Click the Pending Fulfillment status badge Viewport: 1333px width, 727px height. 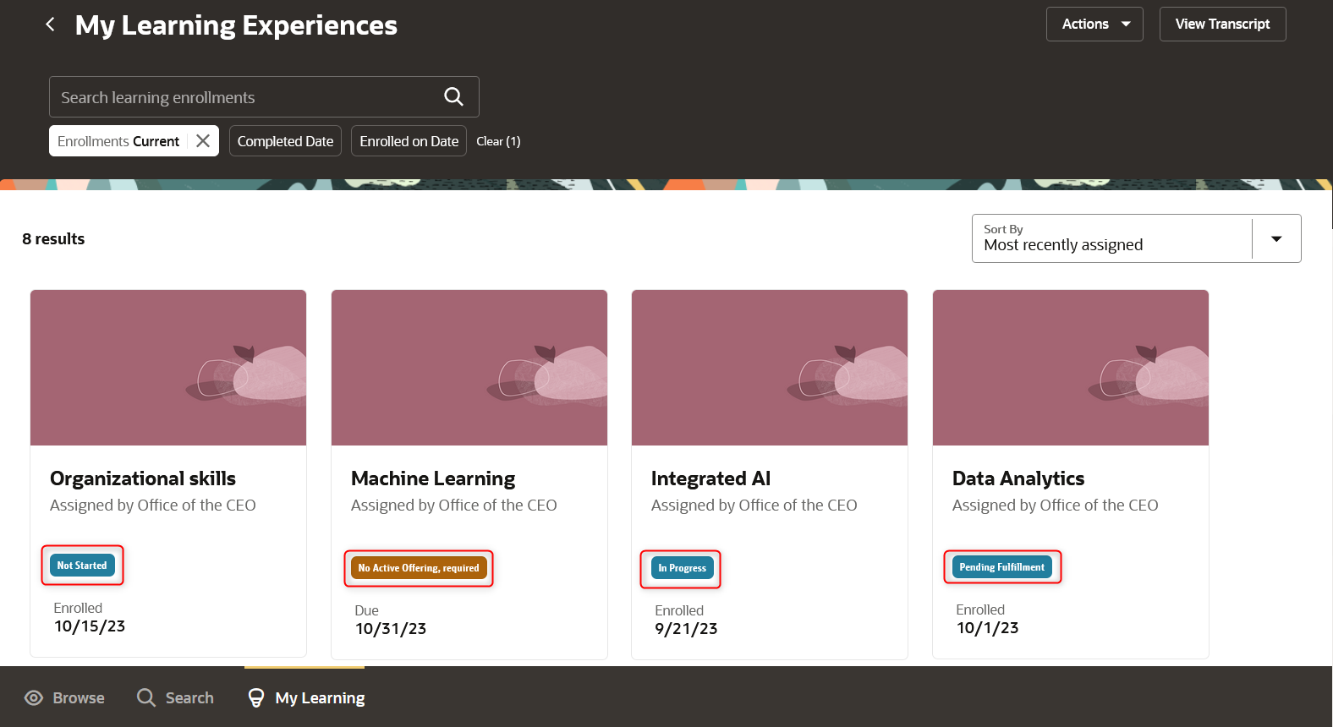(1001, 567)
